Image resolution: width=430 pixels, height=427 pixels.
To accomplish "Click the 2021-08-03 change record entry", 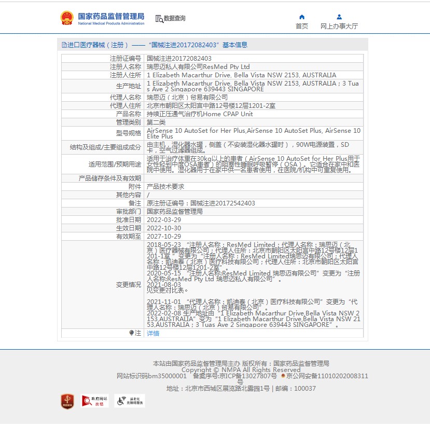I will click(x=167, y=287).
